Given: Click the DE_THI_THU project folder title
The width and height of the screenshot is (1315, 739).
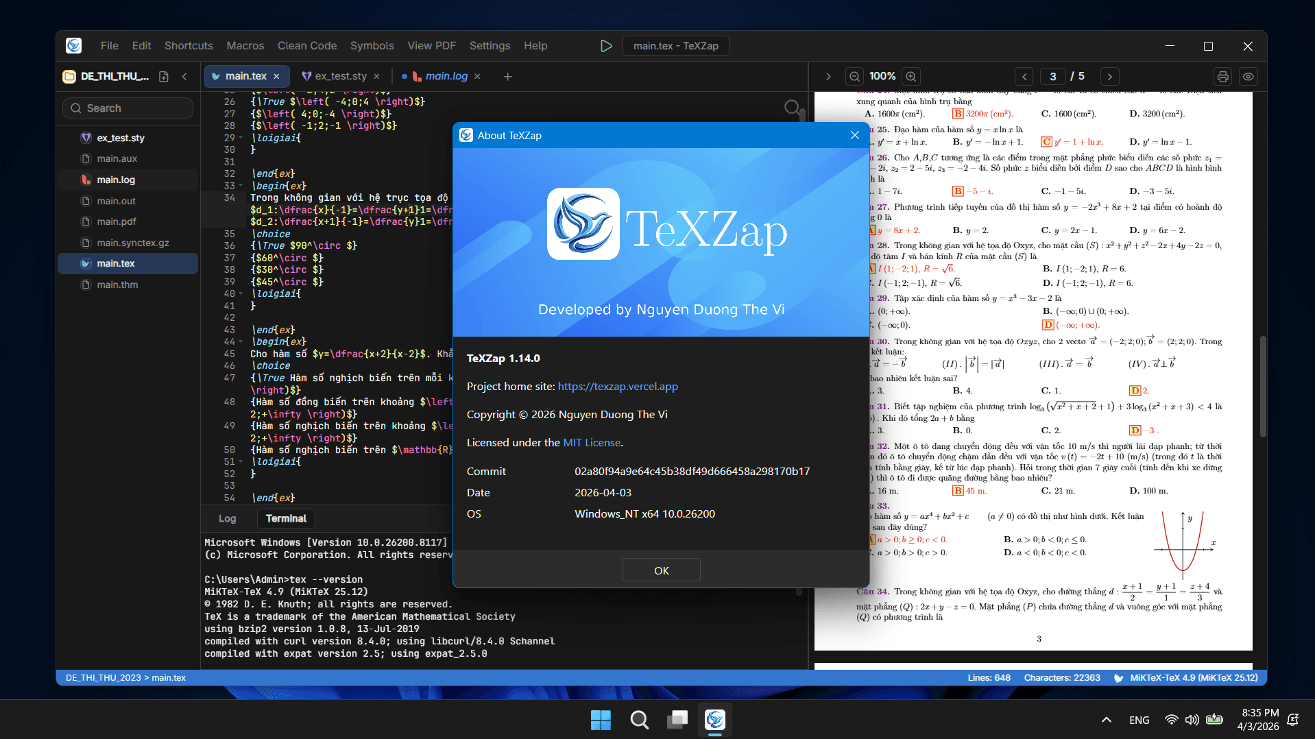Looking at the screenshot, I should tap(114, 77).
